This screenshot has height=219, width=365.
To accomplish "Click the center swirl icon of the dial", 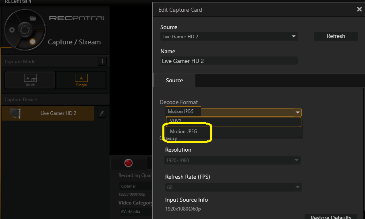I will [x=25, y=29].
